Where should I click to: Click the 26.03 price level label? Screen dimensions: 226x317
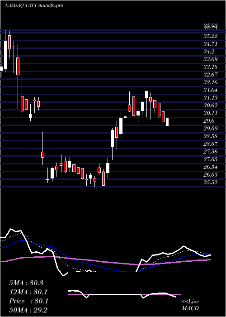[x=211, y=174]
